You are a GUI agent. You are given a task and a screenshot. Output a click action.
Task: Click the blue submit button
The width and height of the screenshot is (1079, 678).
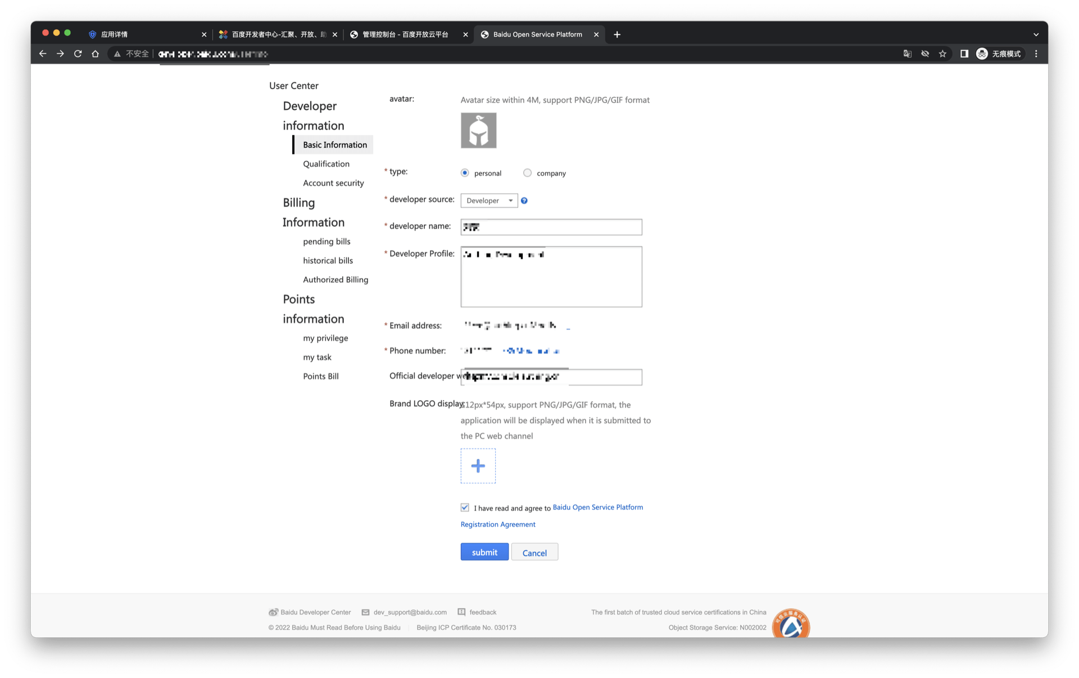(484, 552)
